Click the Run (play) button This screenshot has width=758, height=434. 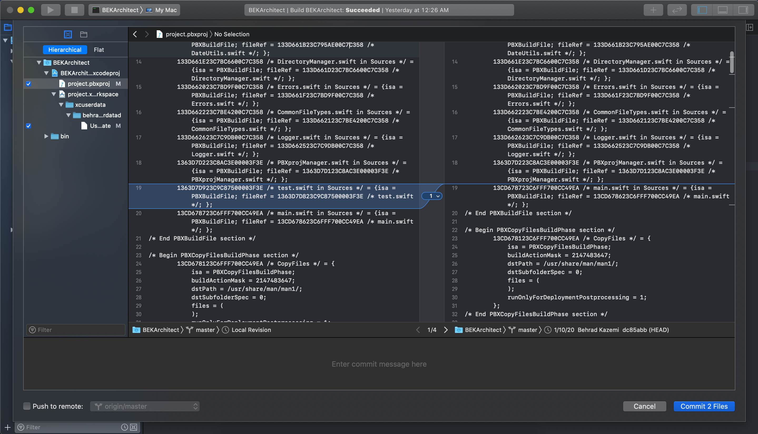pos(50,10)
